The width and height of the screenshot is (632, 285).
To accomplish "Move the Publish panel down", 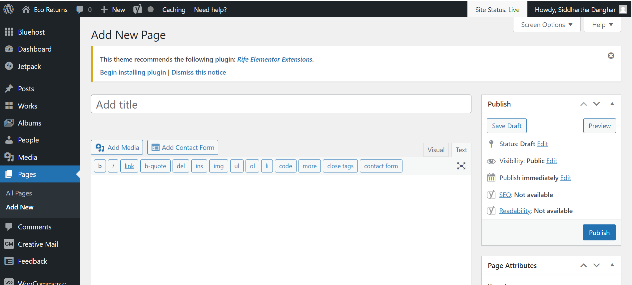I will pyautogui.click(x=596, y=104).
